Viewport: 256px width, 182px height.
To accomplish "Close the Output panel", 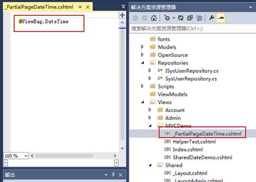I will (121, 175).
